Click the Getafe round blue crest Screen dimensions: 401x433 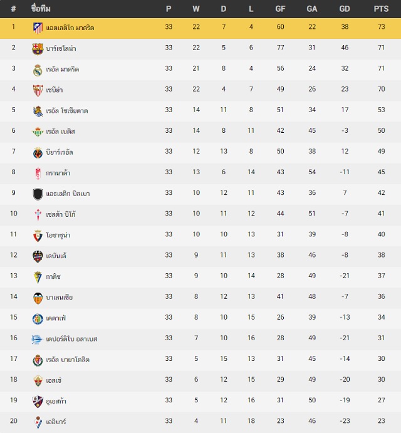[38, 319]
